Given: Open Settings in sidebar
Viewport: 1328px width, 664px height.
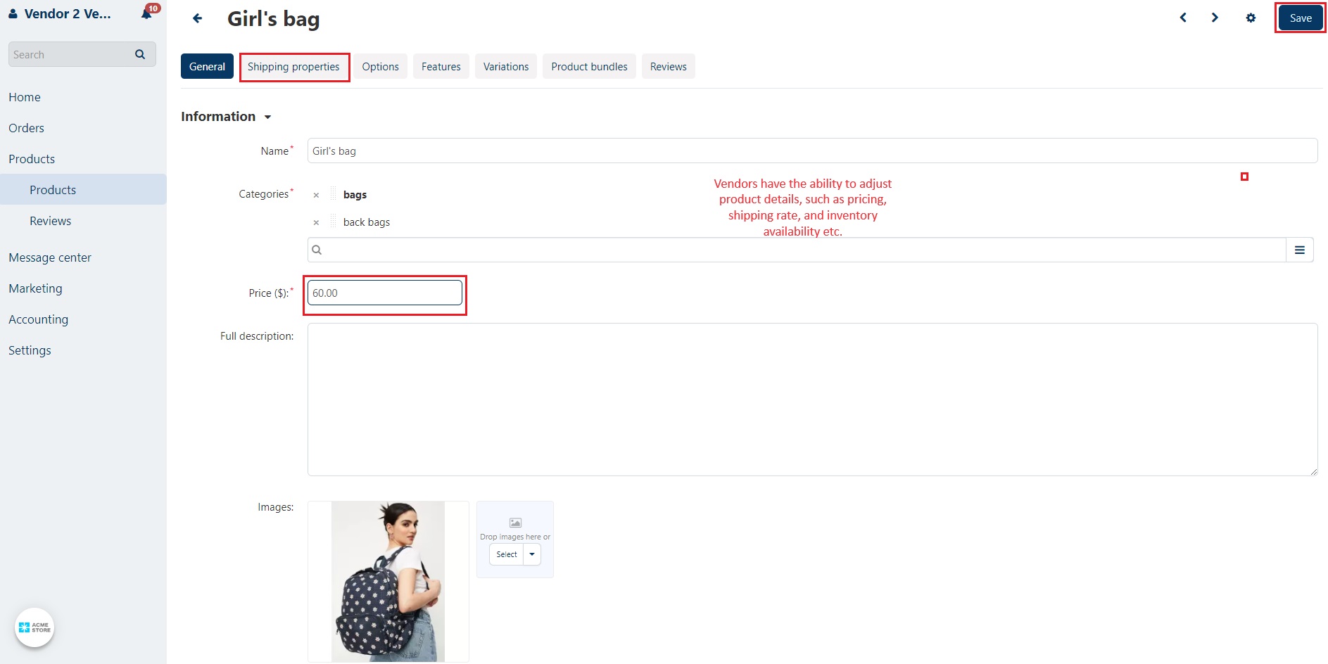Looking at the screenshot, I should click(30, 350).
